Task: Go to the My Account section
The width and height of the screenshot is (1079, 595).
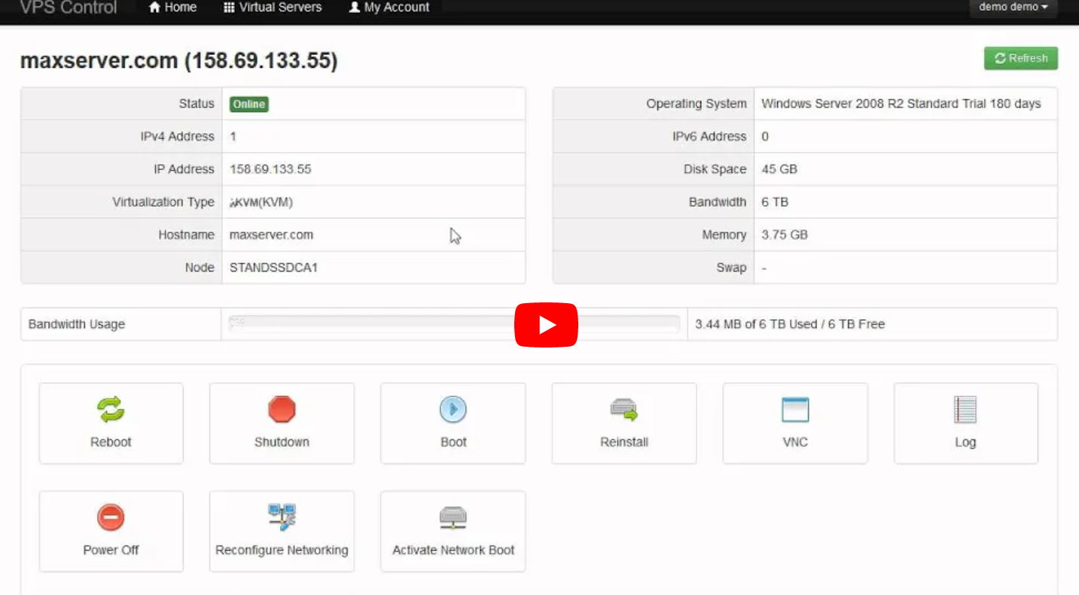Action: pos(388,8)
